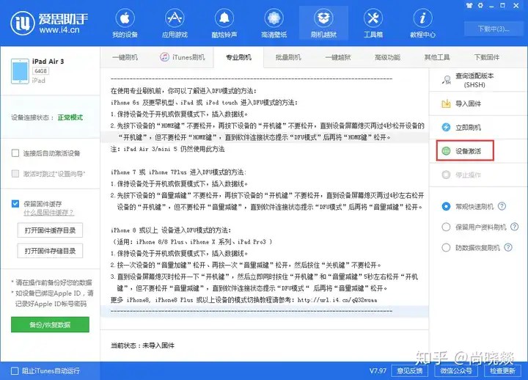This screenshot has height=380, width=528.
Task: Switch to 一键越狱 tab
Action: tap(338, 57)
